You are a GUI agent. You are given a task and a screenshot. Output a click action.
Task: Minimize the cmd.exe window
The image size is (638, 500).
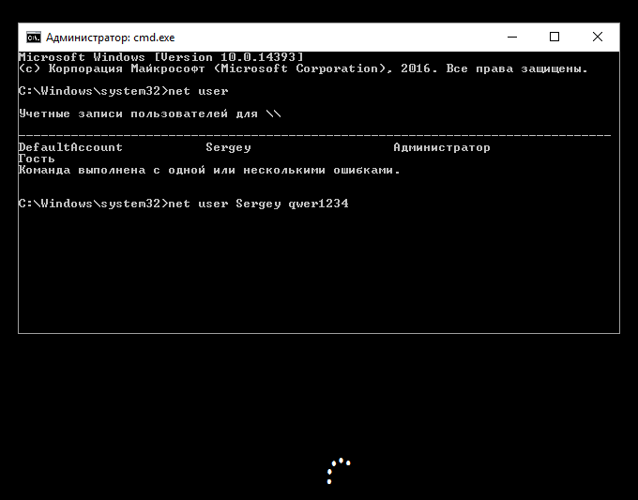click(x=512, y=37)
